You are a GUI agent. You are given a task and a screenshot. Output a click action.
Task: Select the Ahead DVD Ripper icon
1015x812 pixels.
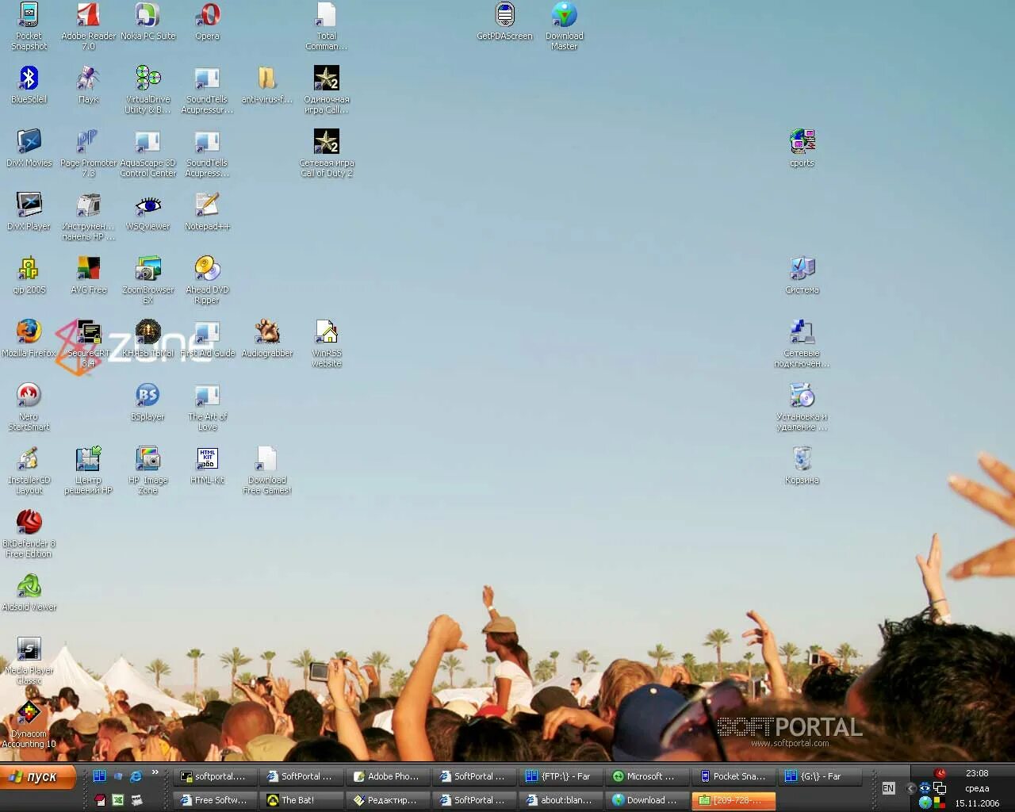[x=207, y=280]
